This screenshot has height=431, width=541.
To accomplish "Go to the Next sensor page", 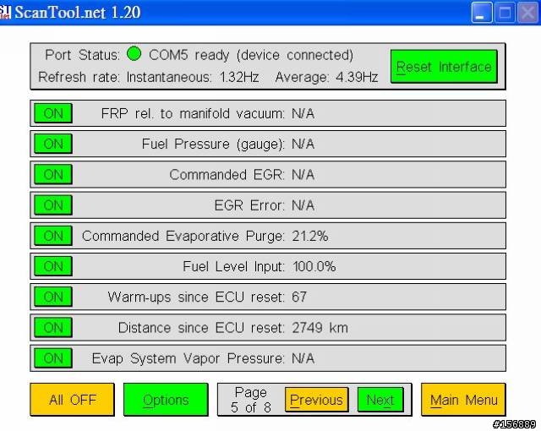I will [380, 400].
